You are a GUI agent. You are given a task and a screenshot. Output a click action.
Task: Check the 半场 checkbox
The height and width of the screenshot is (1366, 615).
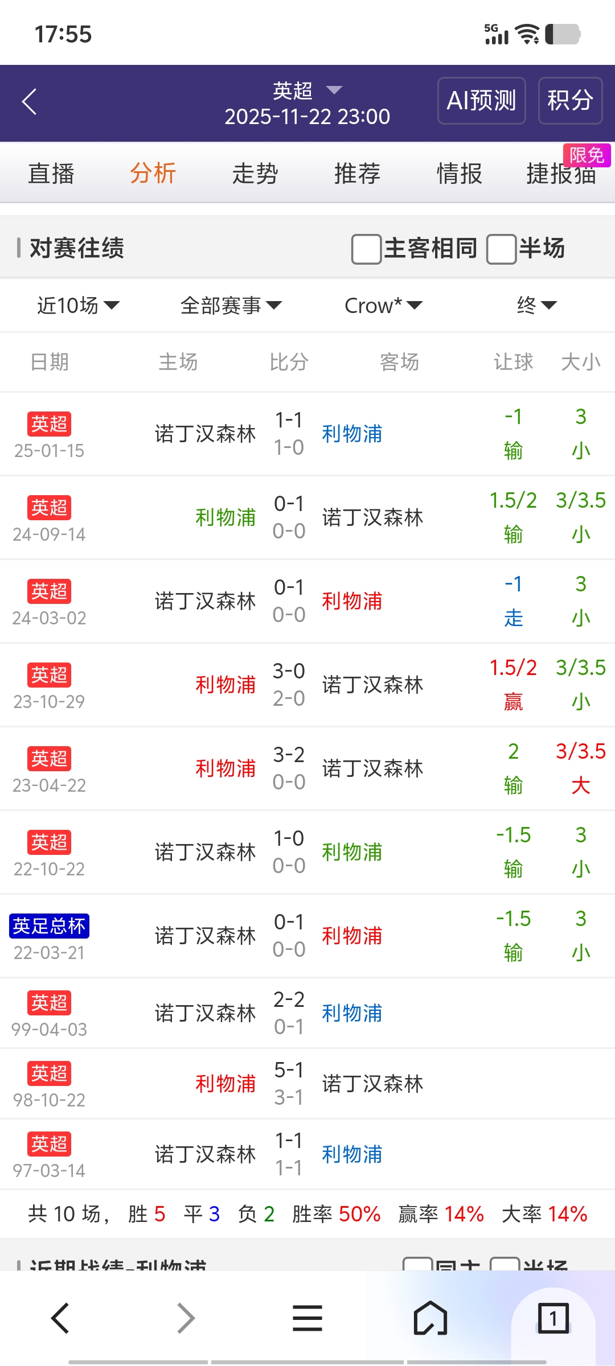501,249
